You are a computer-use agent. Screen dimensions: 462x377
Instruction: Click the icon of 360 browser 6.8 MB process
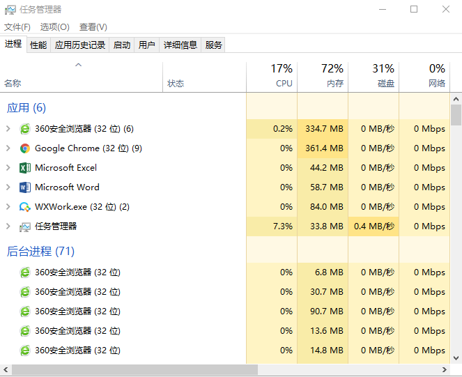coord(25,272)
